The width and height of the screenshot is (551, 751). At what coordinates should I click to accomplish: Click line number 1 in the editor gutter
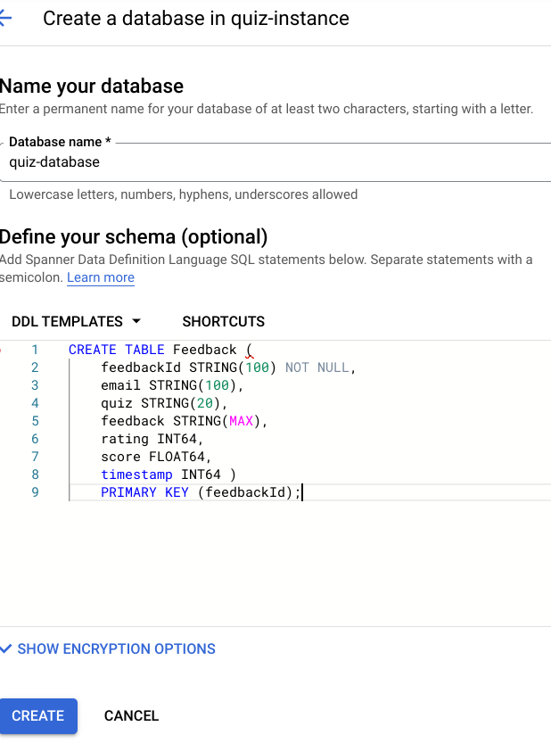(x=35, y=350)
